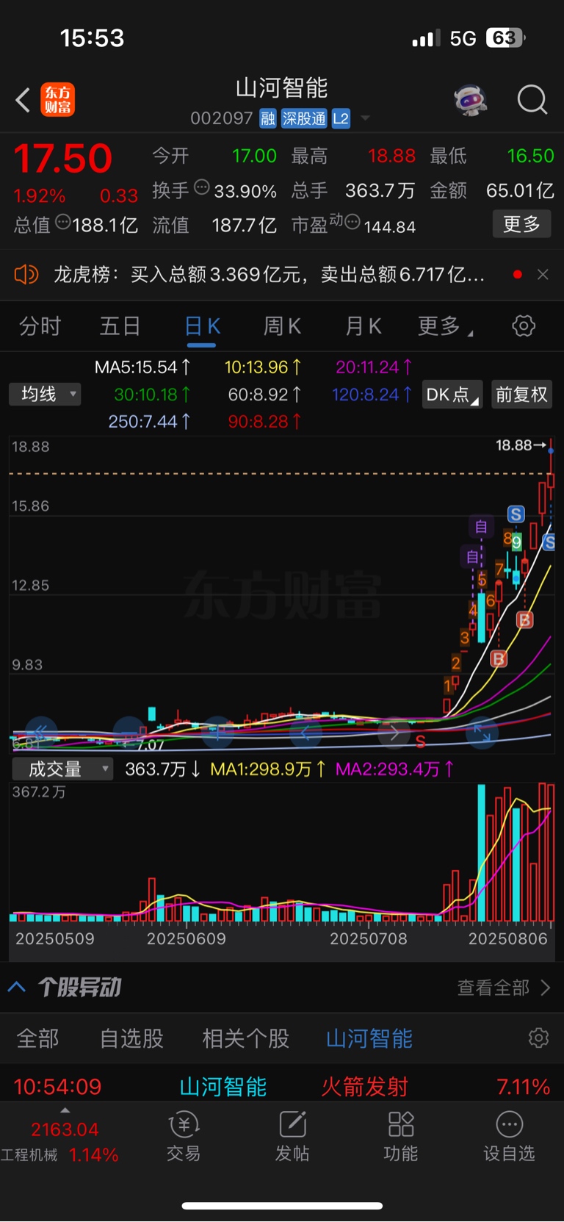Tap the red S marker near chart bottom
The image size is (564, 1222).
pos(421,741)
